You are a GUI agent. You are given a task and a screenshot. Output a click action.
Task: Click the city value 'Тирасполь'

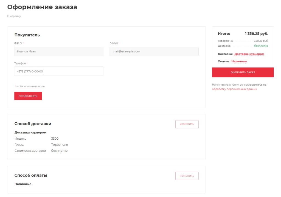pyautogui.click(x=59, y=145)
